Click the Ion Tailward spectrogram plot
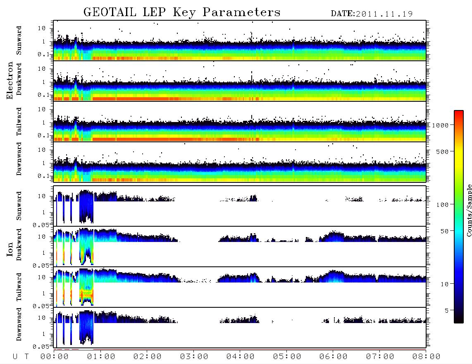 (240, 287)
